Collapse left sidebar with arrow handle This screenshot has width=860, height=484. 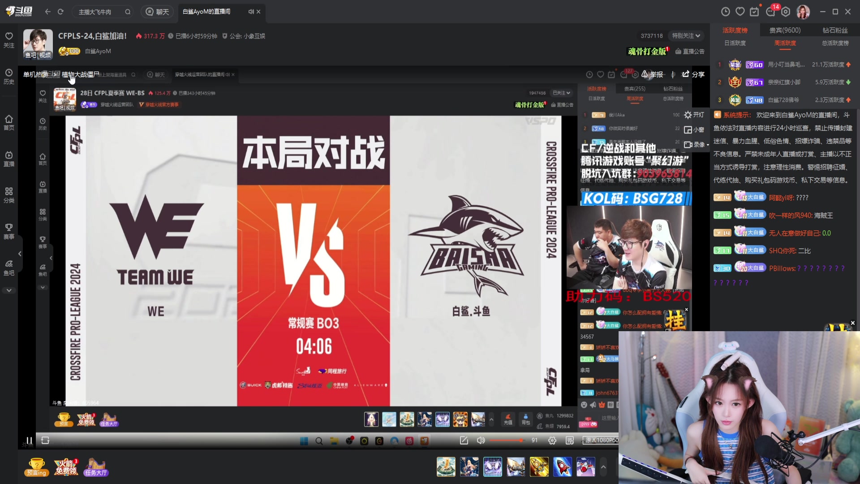20,254
